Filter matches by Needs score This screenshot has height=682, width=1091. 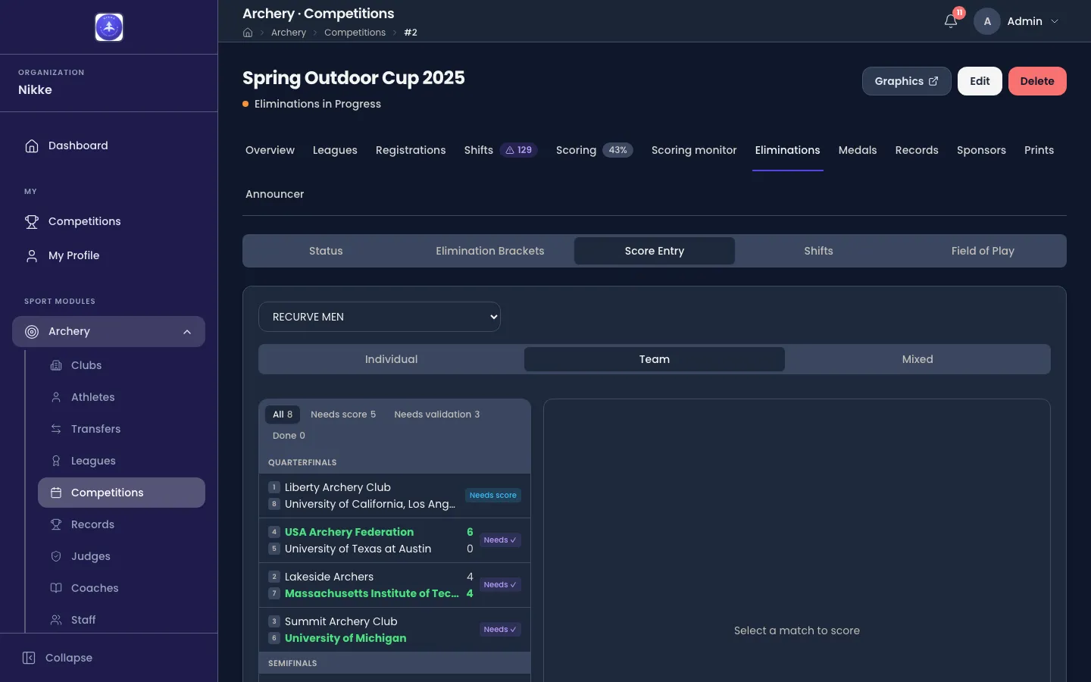[343, 415]
